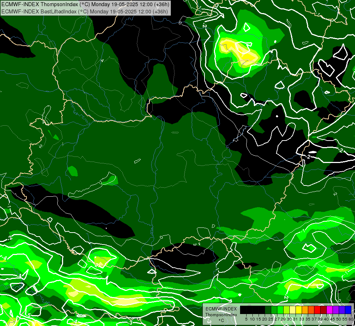This screenshot has height=326, width=355.
Task: Click the legend tick label 35
Action: pos(308,319)
